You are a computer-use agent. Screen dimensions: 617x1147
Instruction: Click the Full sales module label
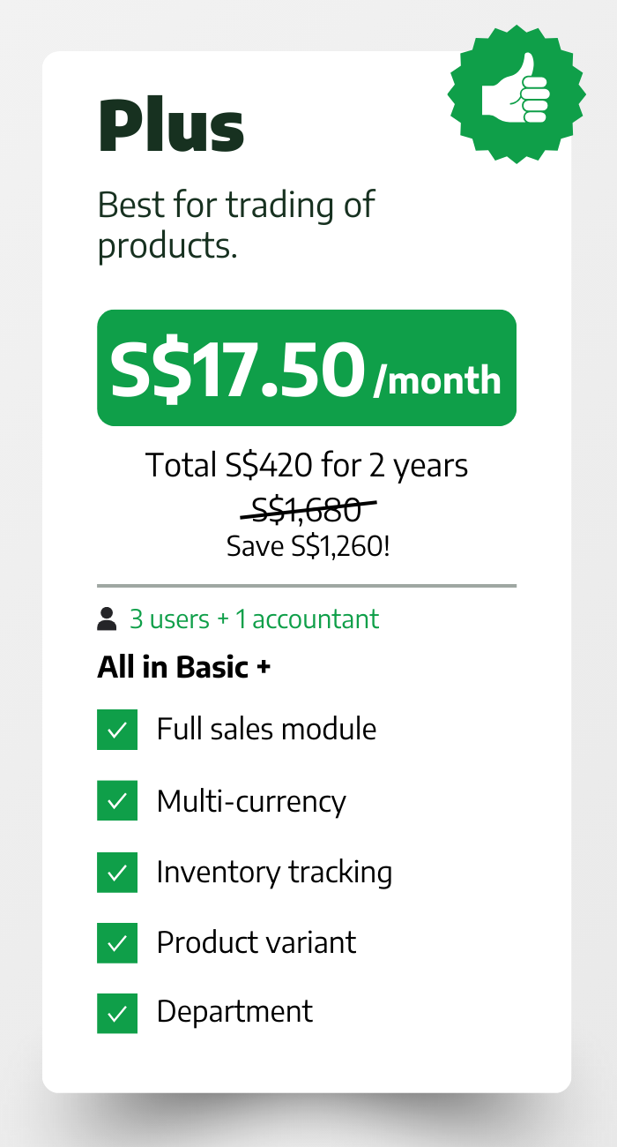click(x=266, y=730)
